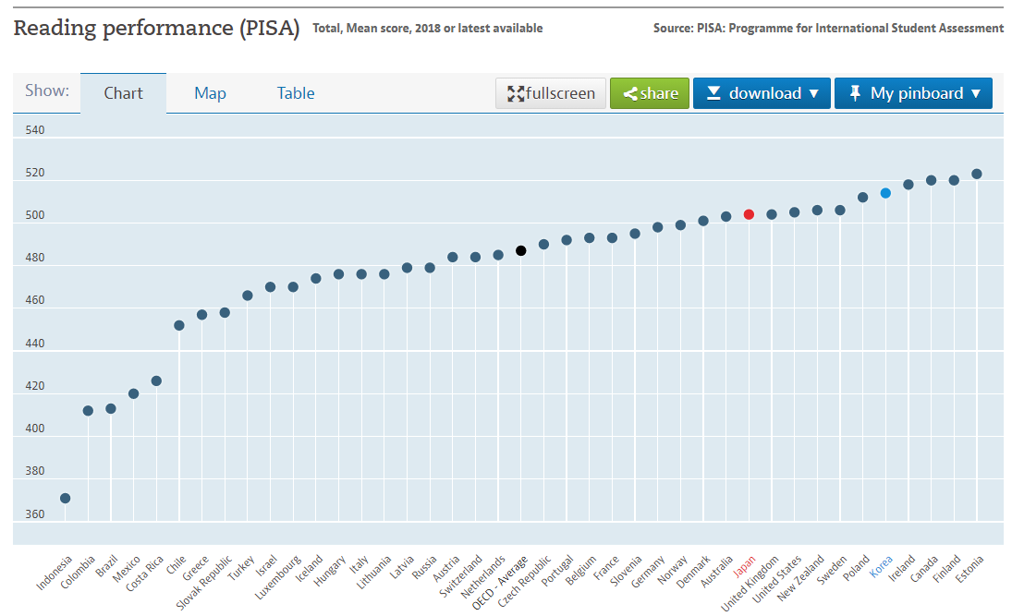1012x616 pixels.
Task: Switch to the Table tab
Action: click(x=296, y=93)
